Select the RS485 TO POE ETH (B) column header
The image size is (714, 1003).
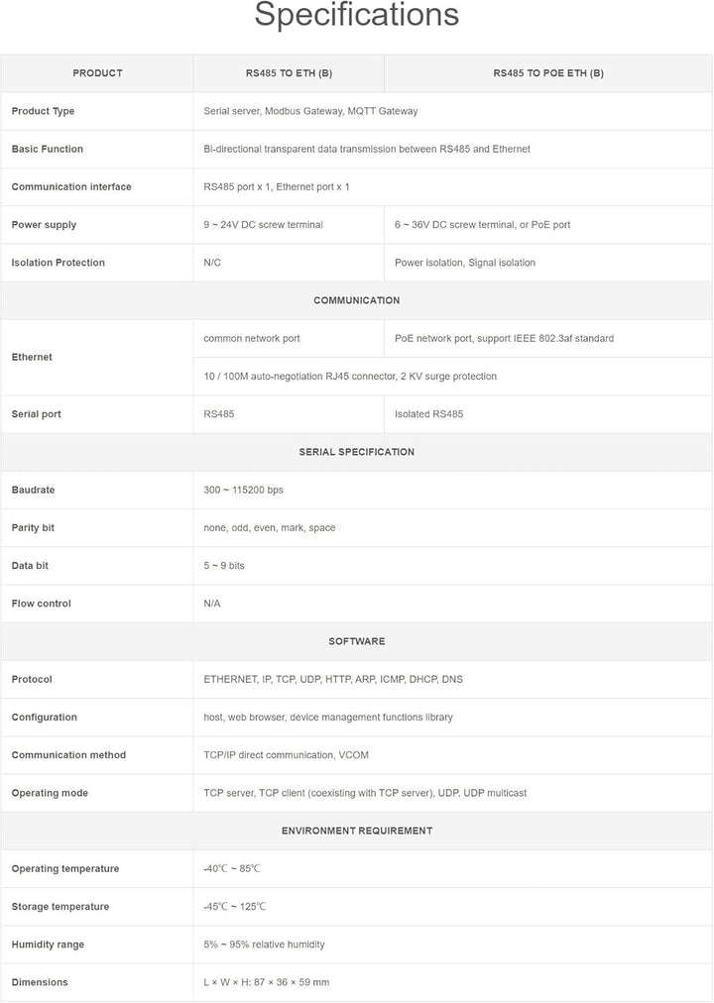[x=547, y=73]
